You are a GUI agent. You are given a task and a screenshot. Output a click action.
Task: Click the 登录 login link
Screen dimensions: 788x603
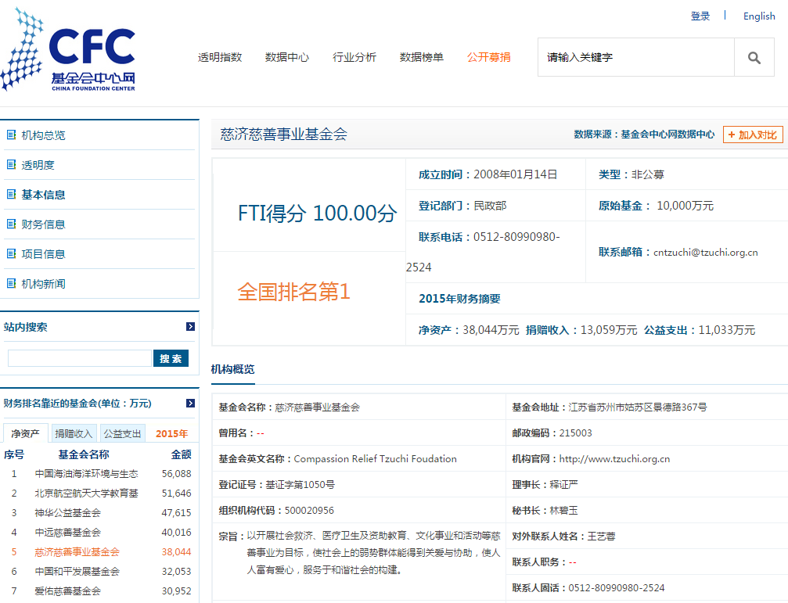coord(700,16)
